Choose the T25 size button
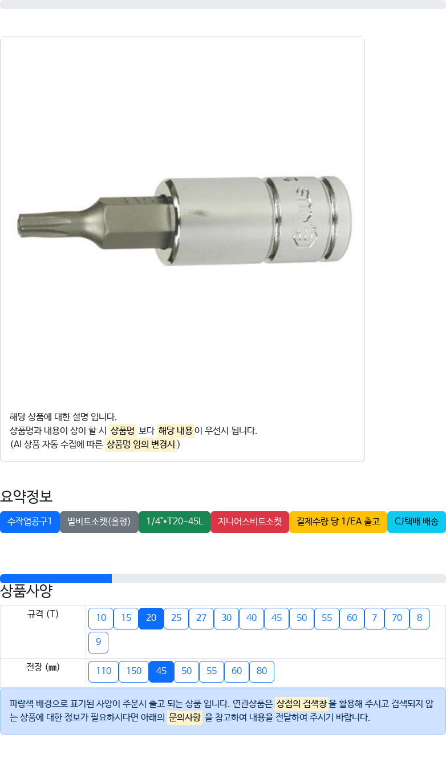Viewport: 446px width, 766px height. click(x=176, y=618)
